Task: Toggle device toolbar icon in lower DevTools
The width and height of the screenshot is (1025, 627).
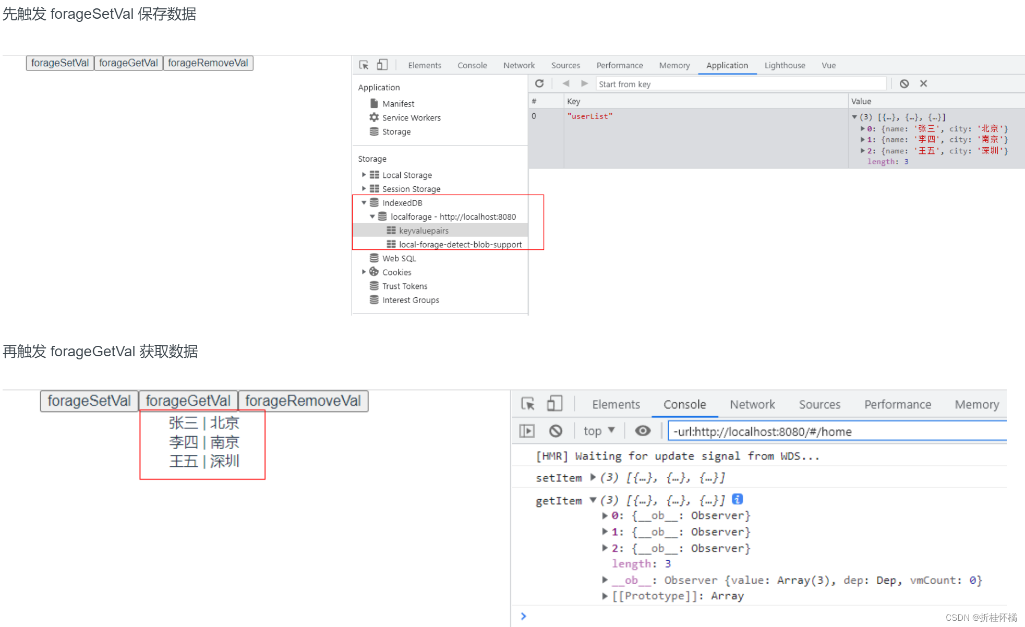Action: tap(554, 403)
